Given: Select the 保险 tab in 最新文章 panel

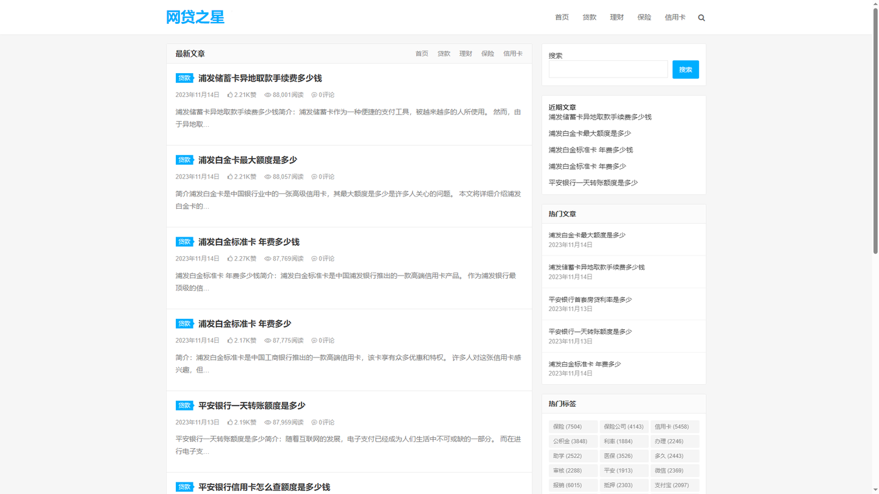Looking at the screenshot, I should 488,54.
